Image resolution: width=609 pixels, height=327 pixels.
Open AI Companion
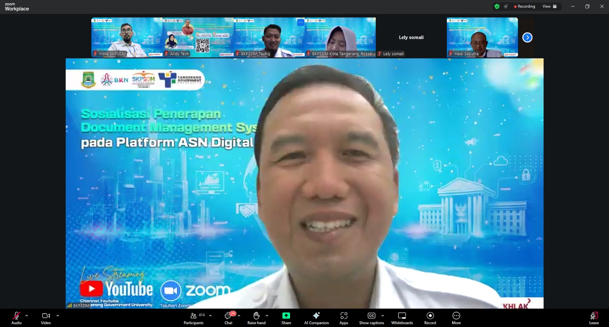click(316, 317)
